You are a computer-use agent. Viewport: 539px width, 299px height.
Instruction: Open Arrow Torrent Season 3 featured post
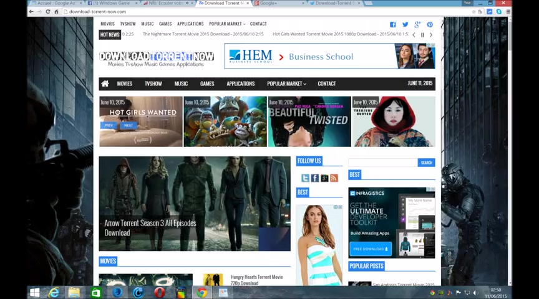[x=195, y=204]
